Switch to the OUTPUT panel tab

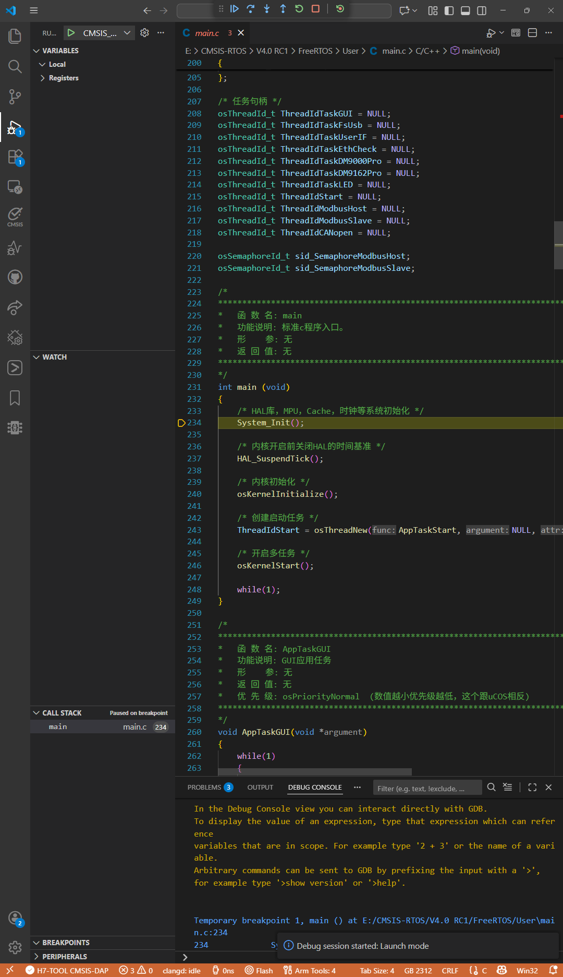(260, 788)
